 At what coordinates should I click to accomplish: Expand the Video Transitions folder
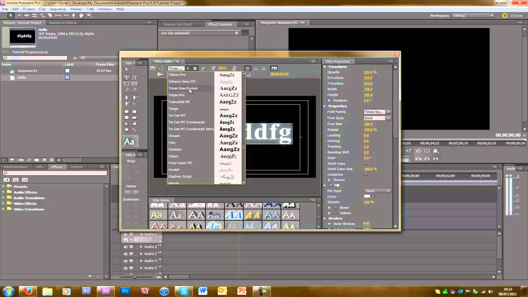[x=4, y=209]
